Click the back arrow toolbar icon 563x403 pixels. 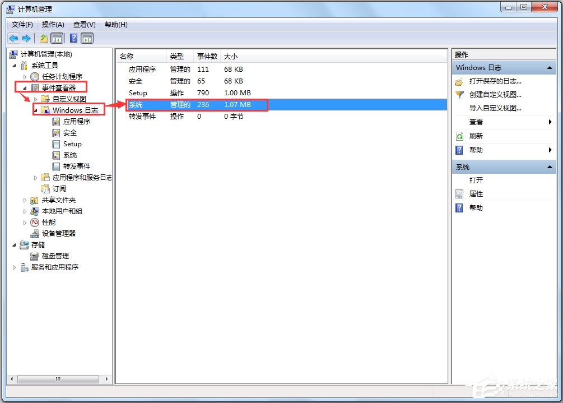pos(13,39)
